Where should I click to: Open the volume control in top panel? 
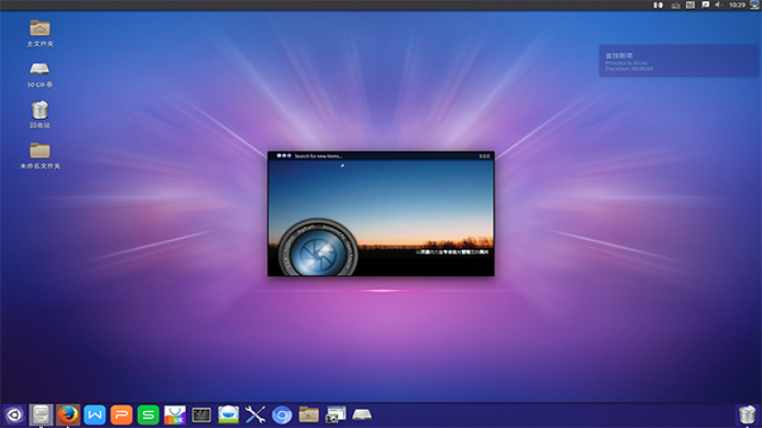point(719,5)
